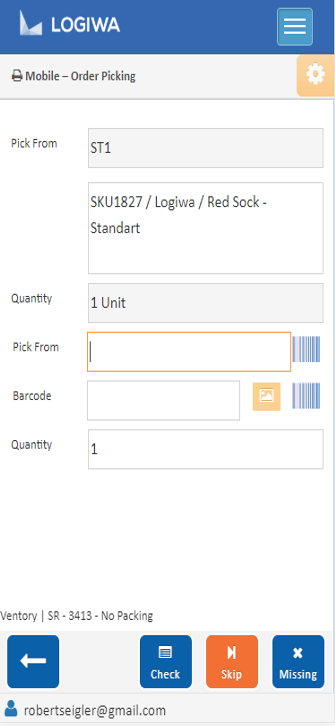Tap the barcode scanner icon in Barcode row
335x726 pixels.
click(x=306, y=395)
